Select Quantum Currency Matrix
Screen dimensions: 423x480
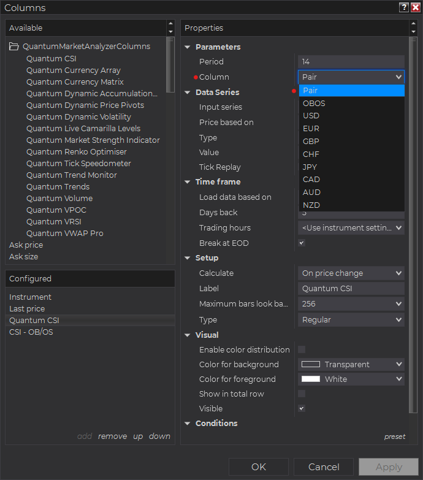tap(75, 82)
